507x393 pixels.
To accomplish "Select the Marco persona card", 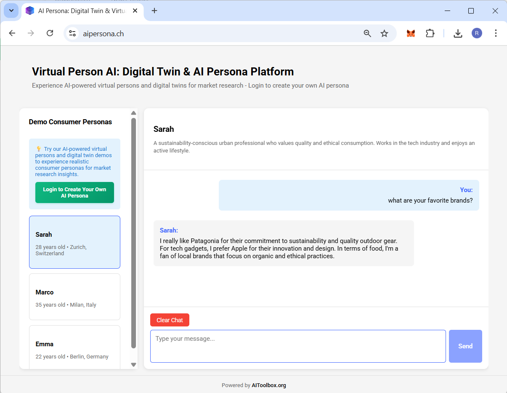I will coord(74,297).
